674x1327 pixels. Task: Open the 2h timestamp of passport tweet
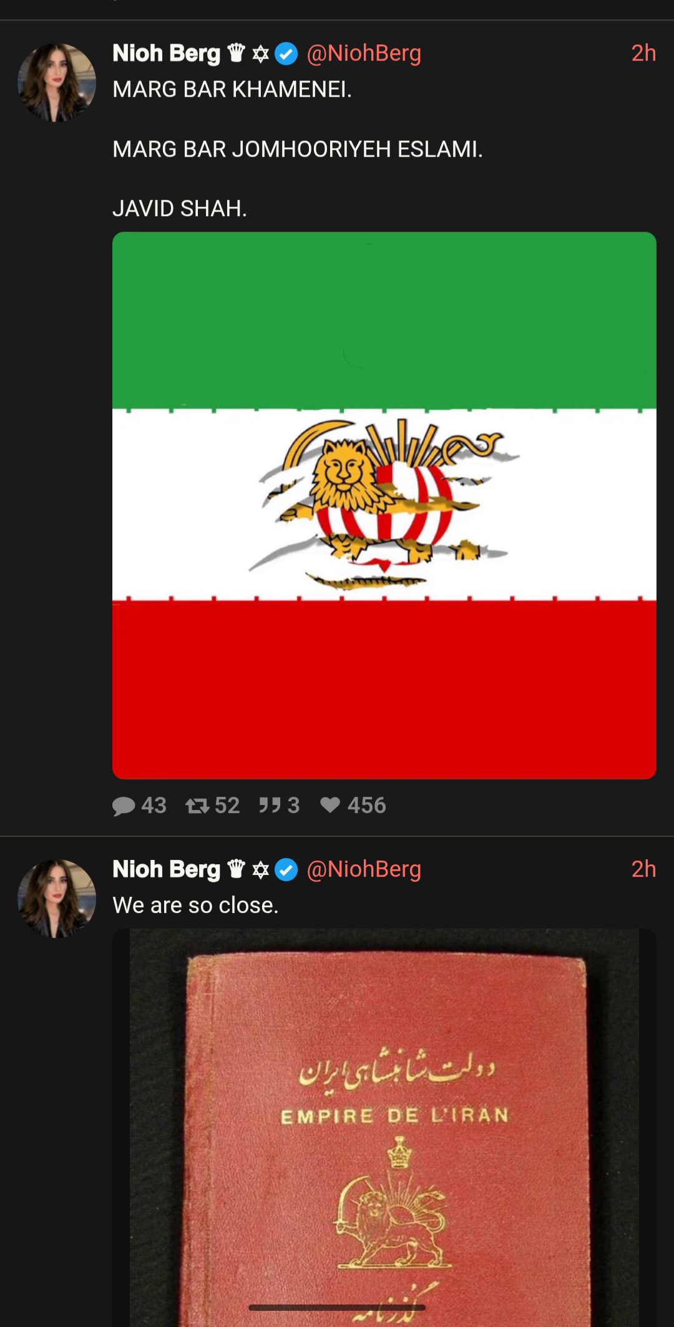(643, 870)
